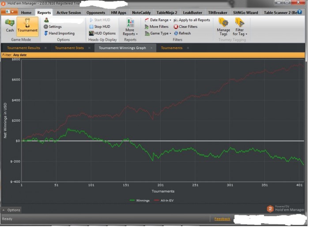Switch to TableNinja 2 tab
The width and height of the screenshot is (309, 227).
coord(167,13)
